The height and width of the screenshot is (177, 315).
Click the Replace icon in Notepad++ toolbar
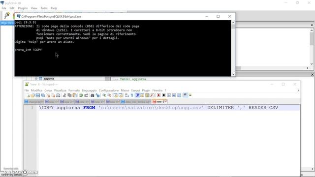pos(97,95)
